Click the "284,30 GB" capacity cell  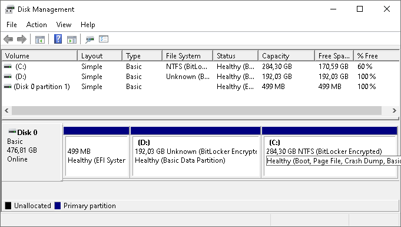tap(277, 67)
